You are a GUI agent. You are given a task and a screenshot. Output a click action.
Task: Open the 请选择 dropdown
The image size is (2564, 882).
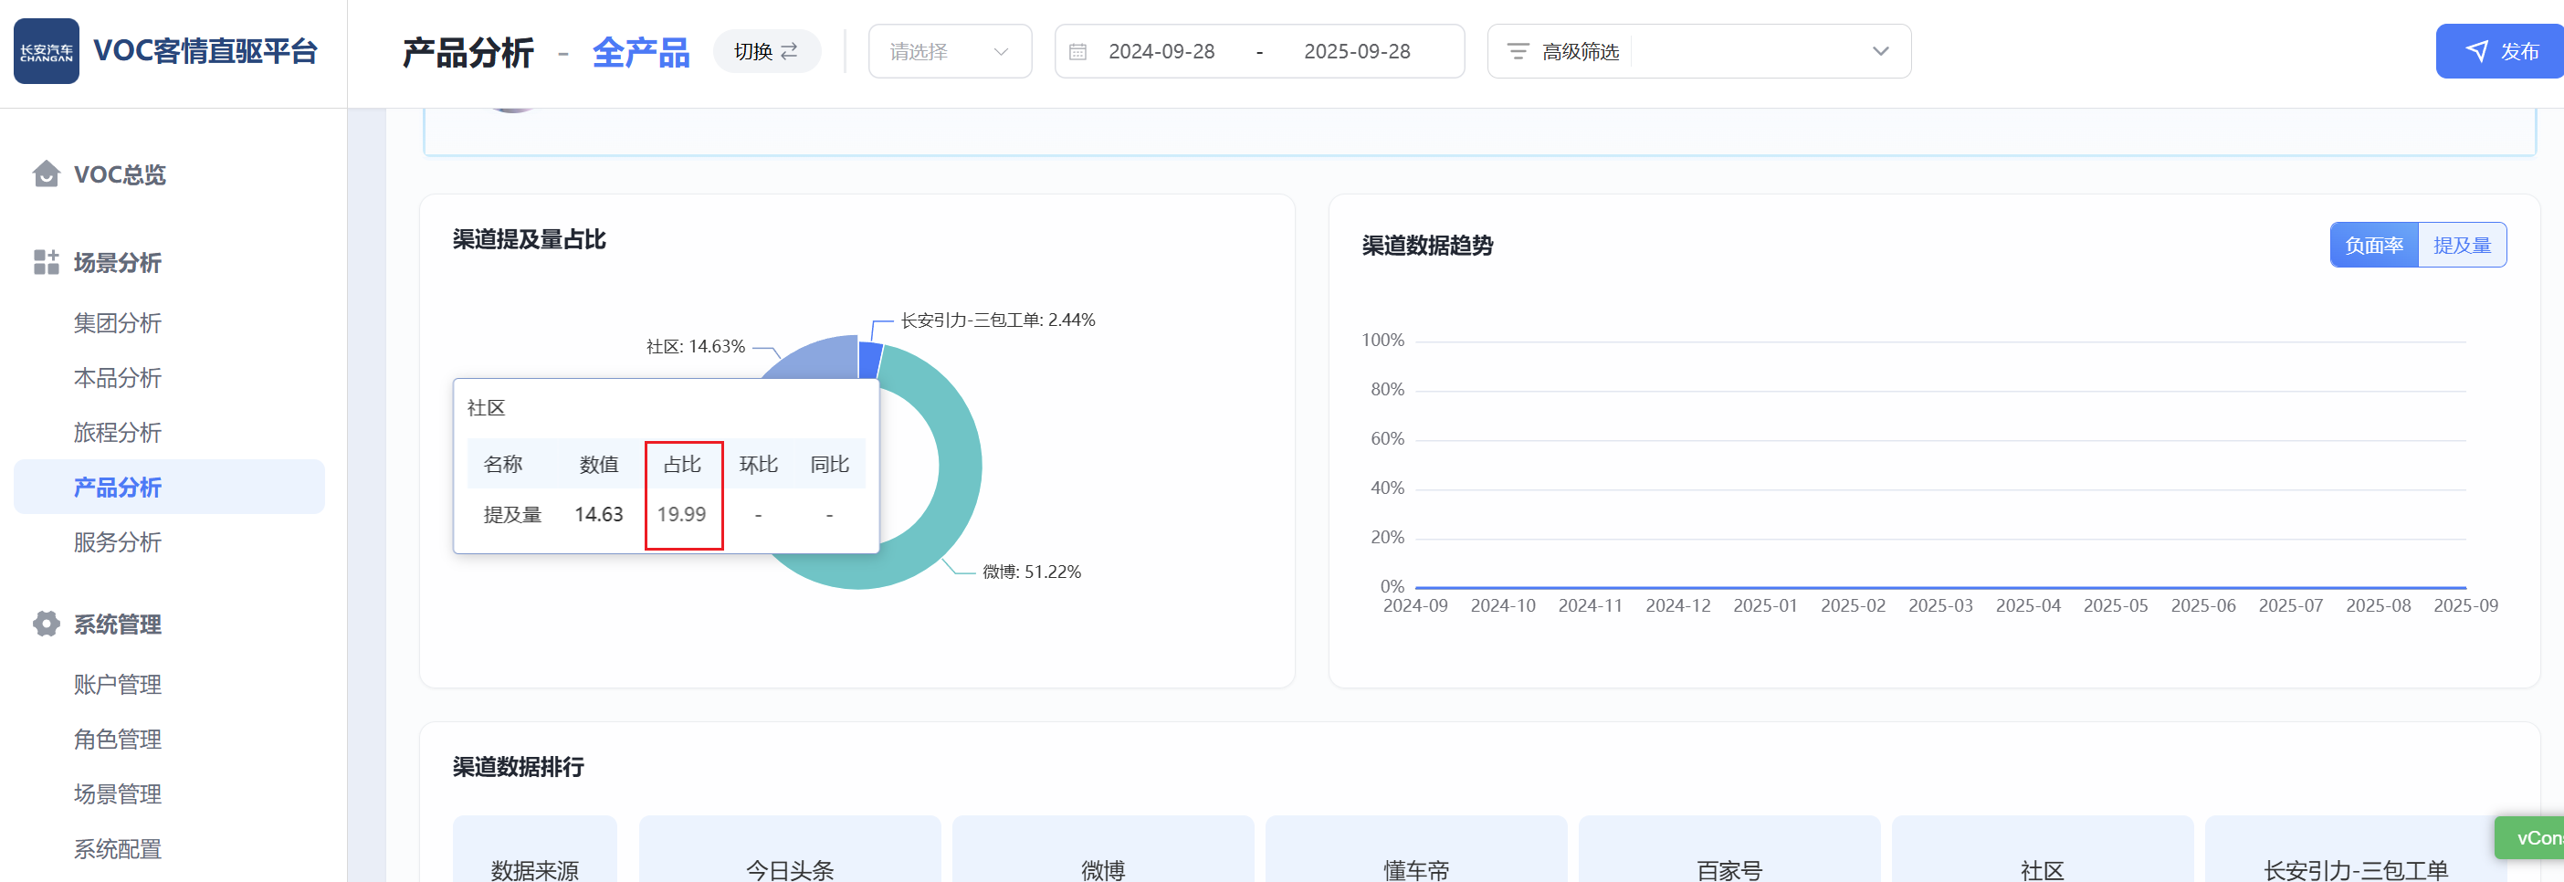[949, 52]
